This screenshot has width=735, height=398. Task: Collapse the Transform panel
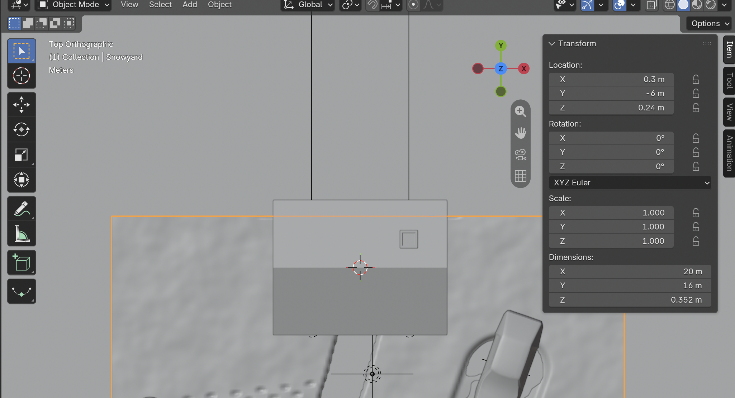[x=552, y=43]
